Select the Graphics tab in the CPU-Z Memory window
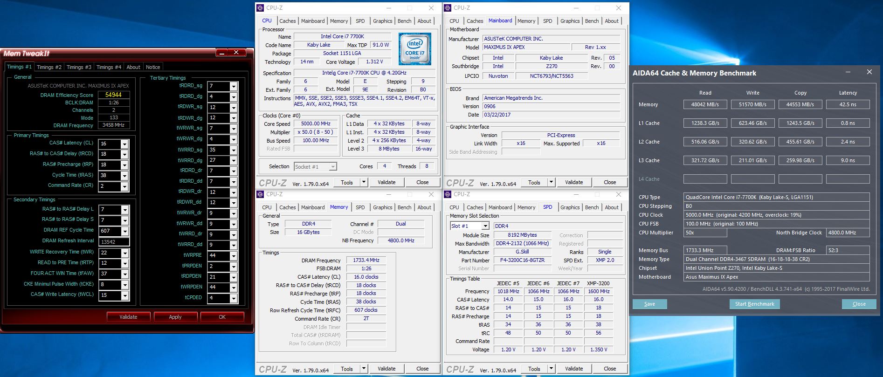883x377 pixels. [x=382, y=207]
